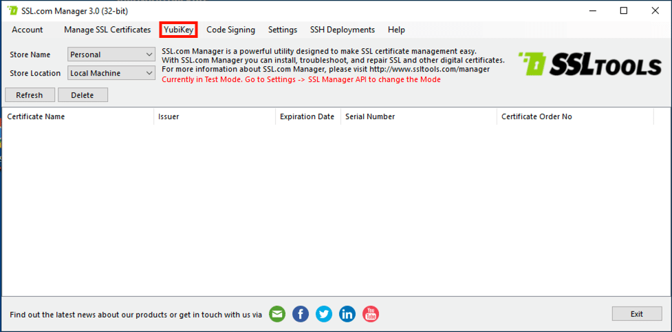Viewport: 672px width, 332px height.
Task: Click the SSL Tools logo
Action: [589, 65]
